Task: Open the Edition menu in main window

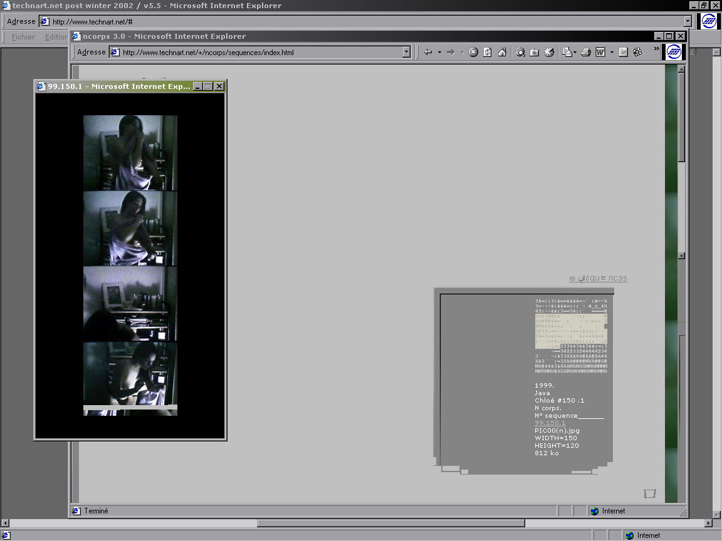Action: [x=56, y=37]
